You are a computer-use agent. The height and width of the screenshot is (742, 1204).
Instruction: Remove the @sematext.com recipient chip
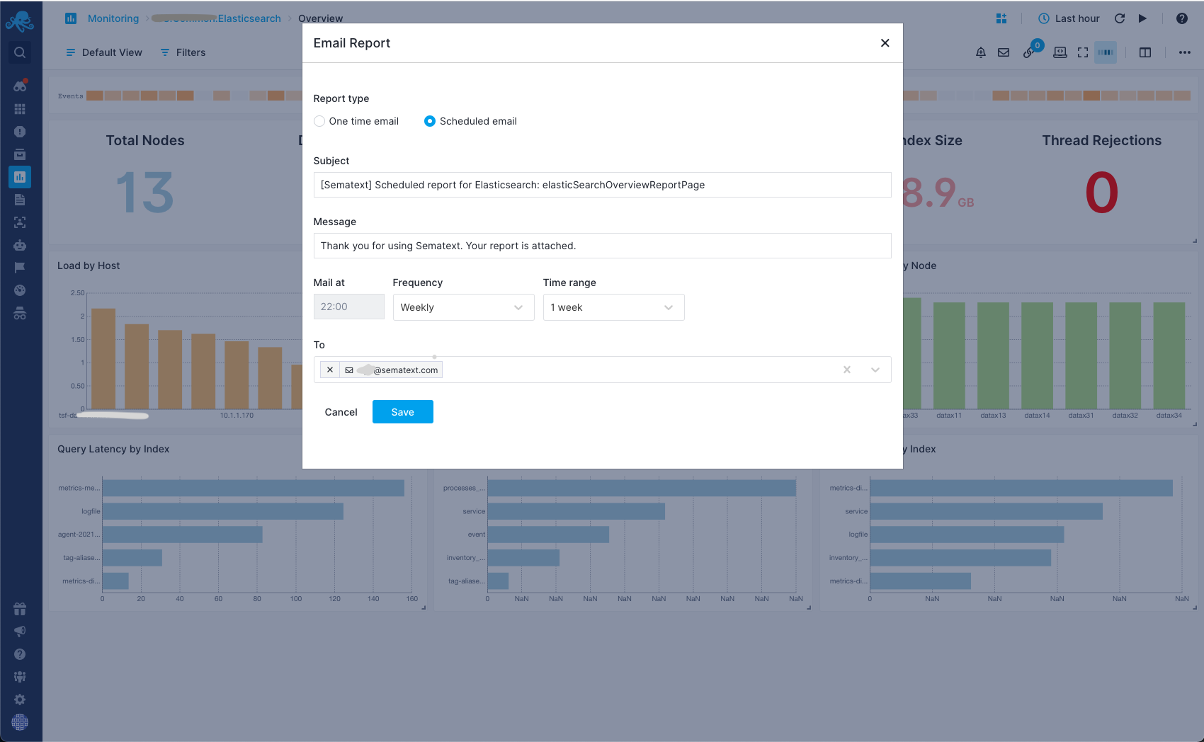tap(330, 370)
